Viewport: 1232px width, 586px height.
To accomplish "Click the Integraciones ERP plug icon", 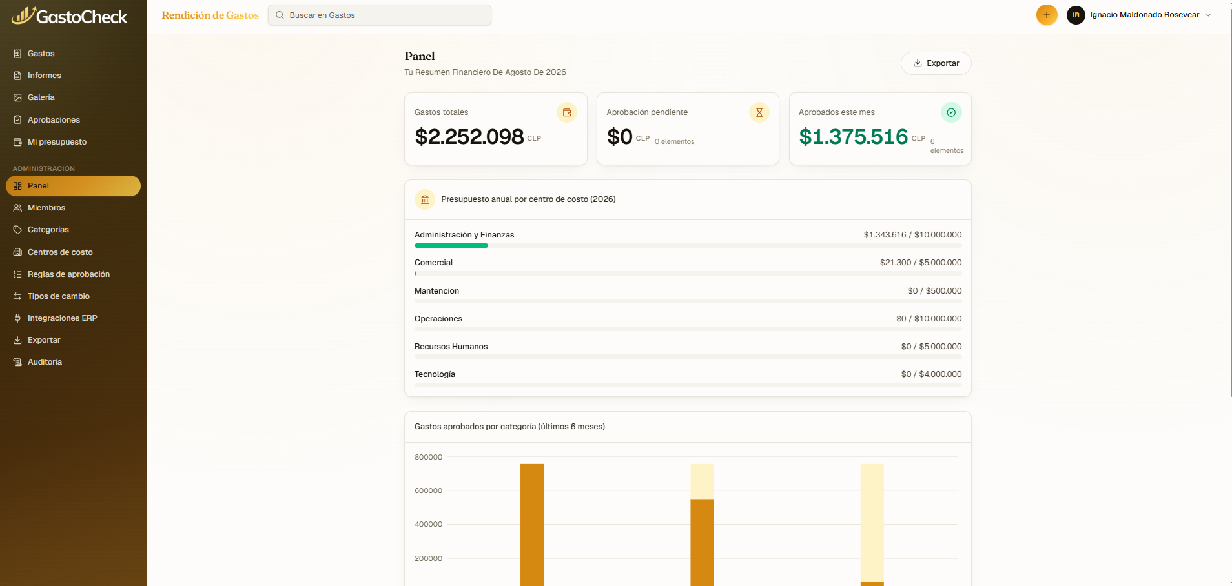I will click(x=17, y=318).
